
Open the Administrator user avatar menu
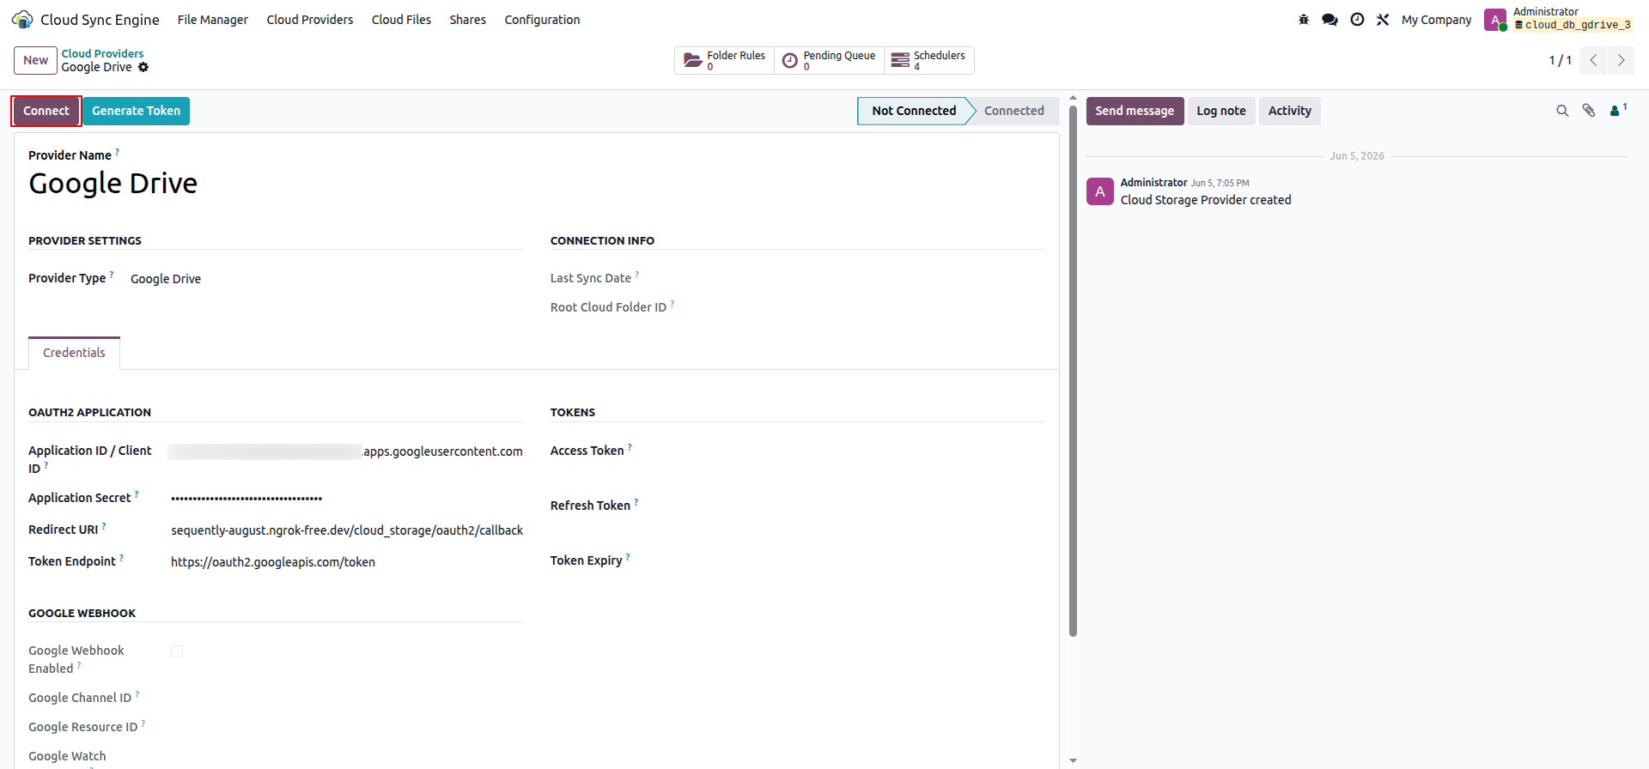tap(1495, 20)
